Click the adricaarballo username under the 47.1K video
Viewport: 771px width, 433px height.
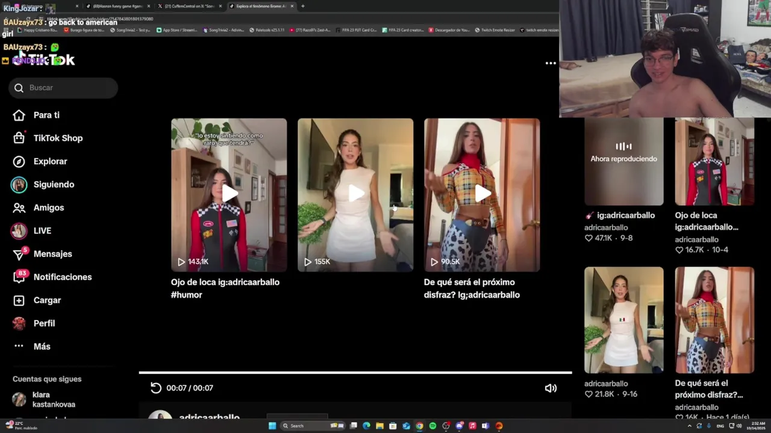point(606,227)
